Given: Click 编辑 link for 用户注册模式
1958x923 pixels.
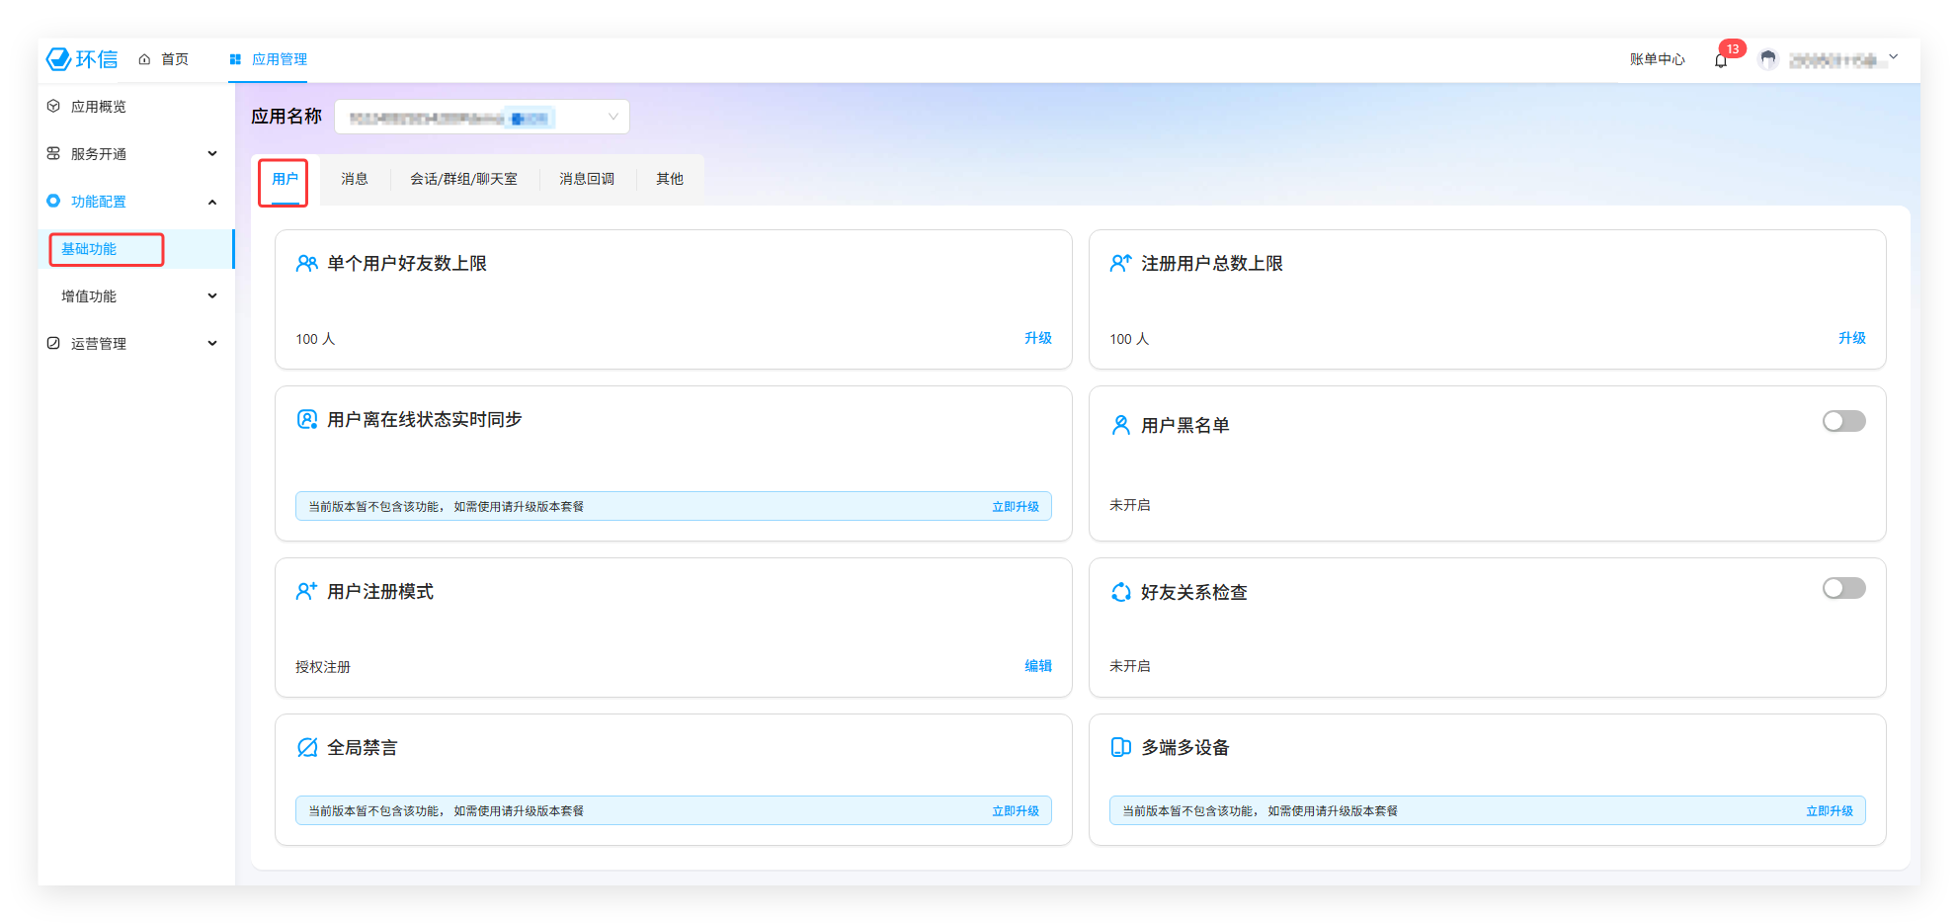Looking at the screenshot, I should pyautogui.click(x=1037, y=666).
